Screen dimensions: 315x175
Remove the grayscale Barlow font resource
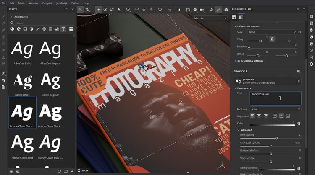[299, 81]
